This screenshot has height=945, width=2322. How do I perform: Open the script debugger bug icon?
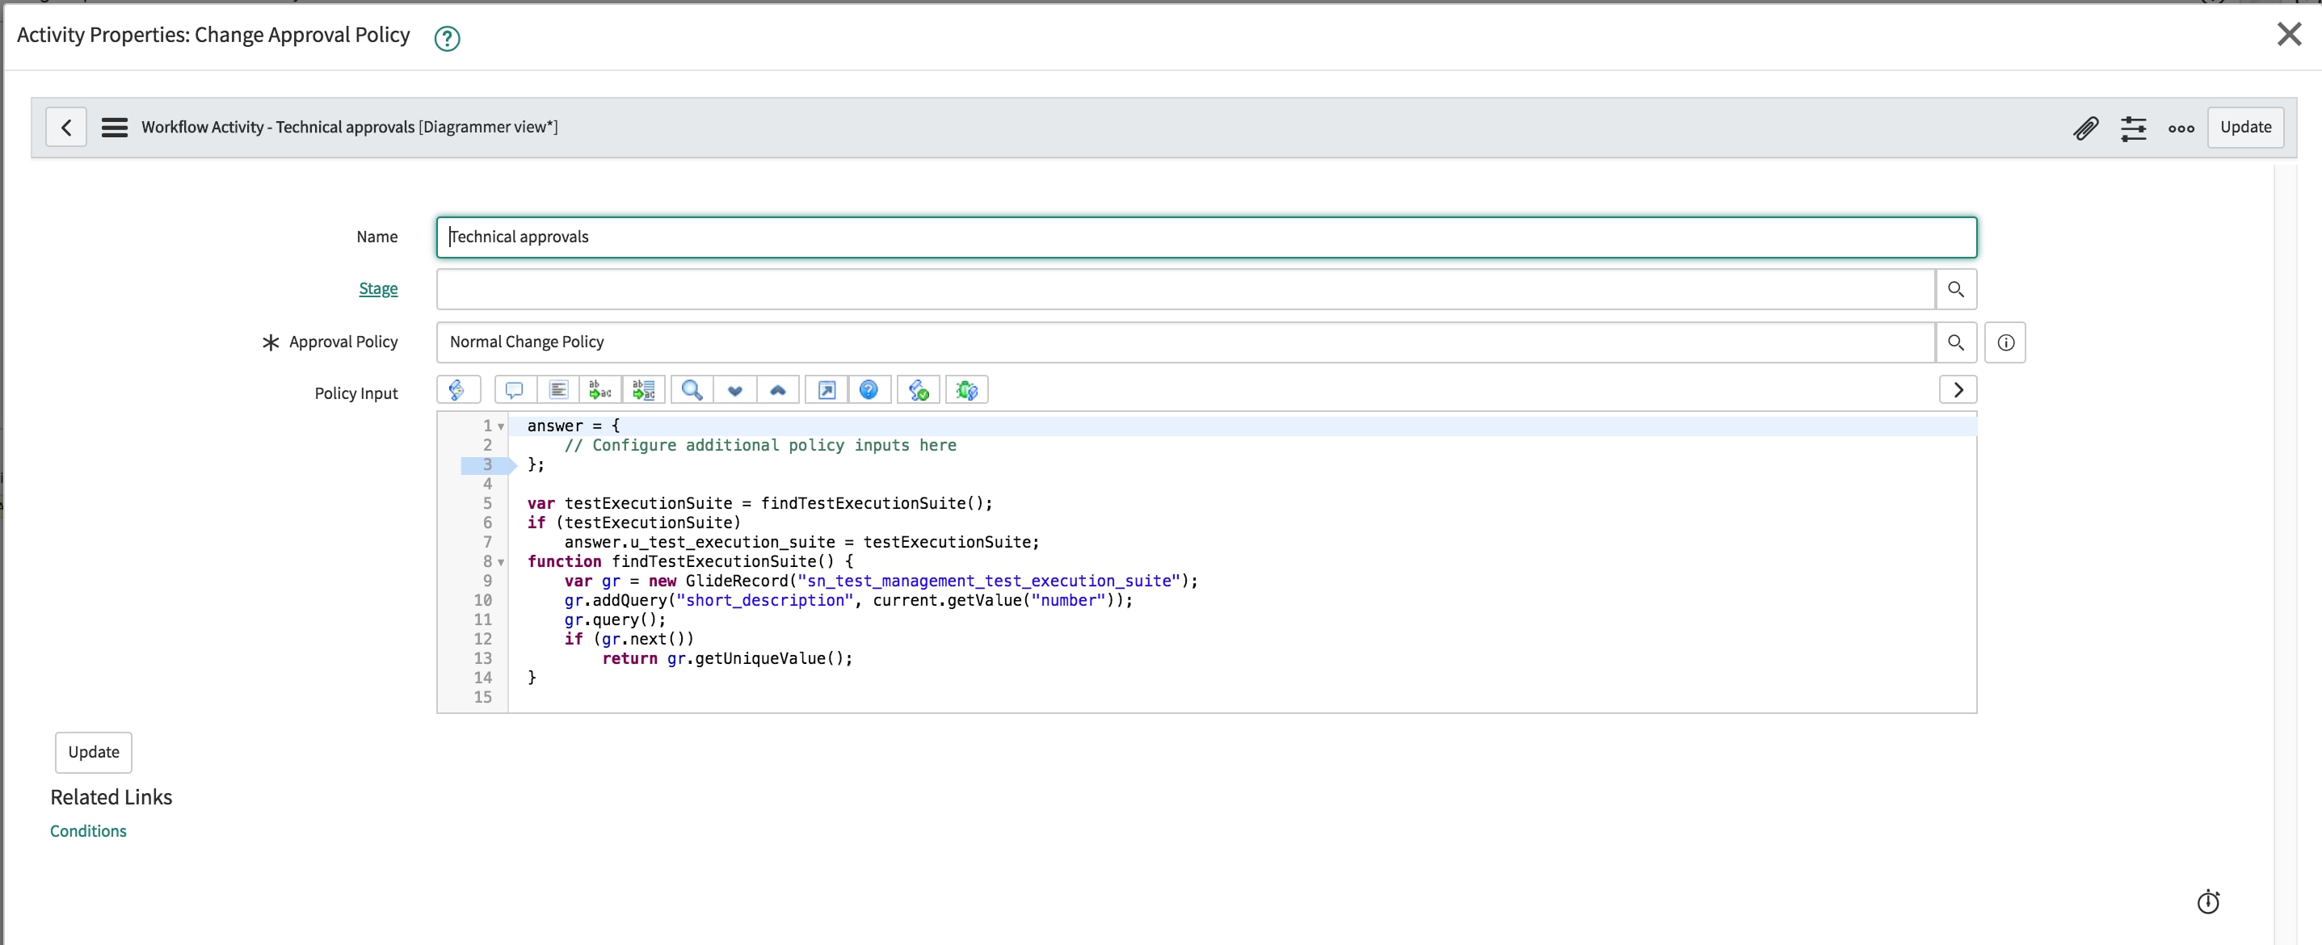tap(966, 390)
